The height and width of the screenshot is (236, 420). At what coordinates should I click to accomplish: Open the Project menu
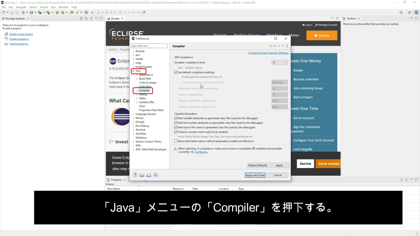pyautogui.click(x=44, y=7)
